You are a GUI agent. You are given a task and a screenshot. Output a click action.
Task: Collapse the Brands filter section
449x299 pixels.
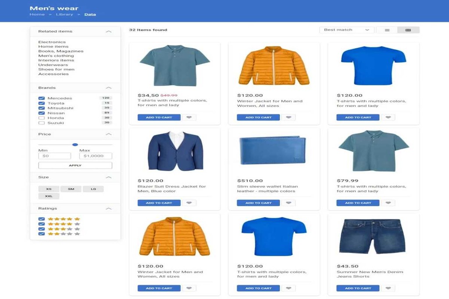[109, 88]
